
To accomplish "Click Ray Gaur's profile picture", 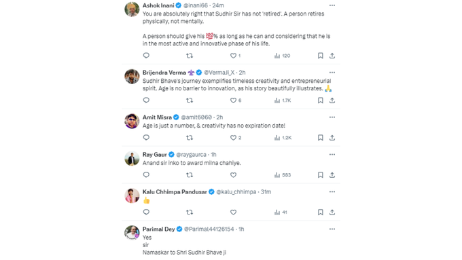I will click(x=132, y=158).
